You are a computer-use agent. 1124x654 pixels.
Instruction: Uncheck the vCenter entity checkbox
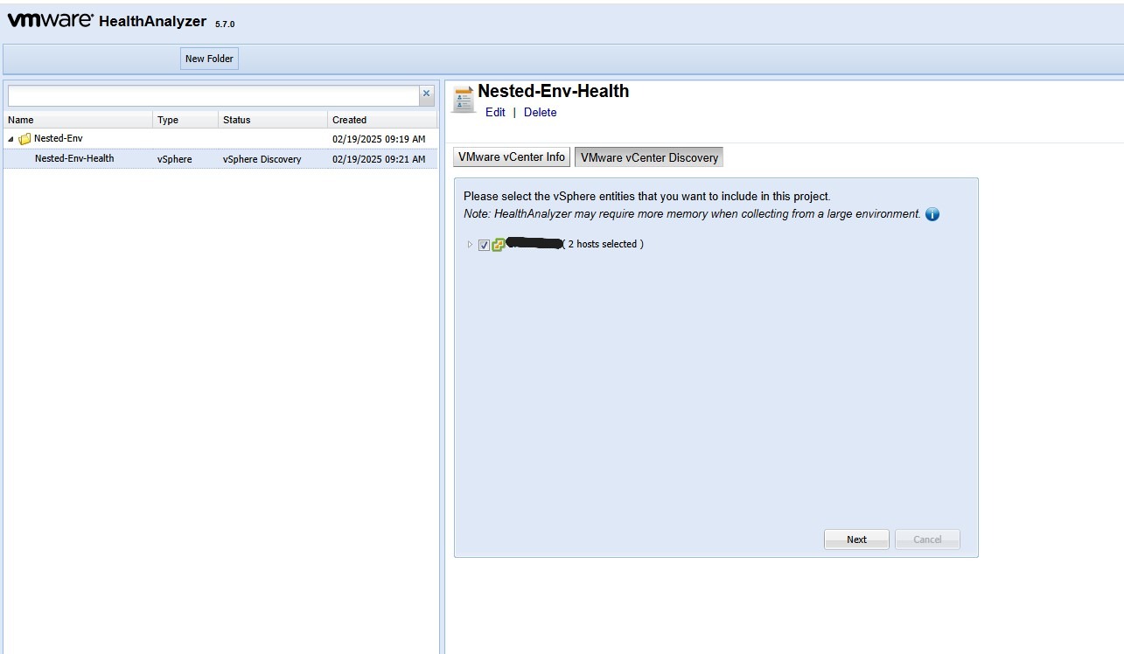[x=485, y=246]
